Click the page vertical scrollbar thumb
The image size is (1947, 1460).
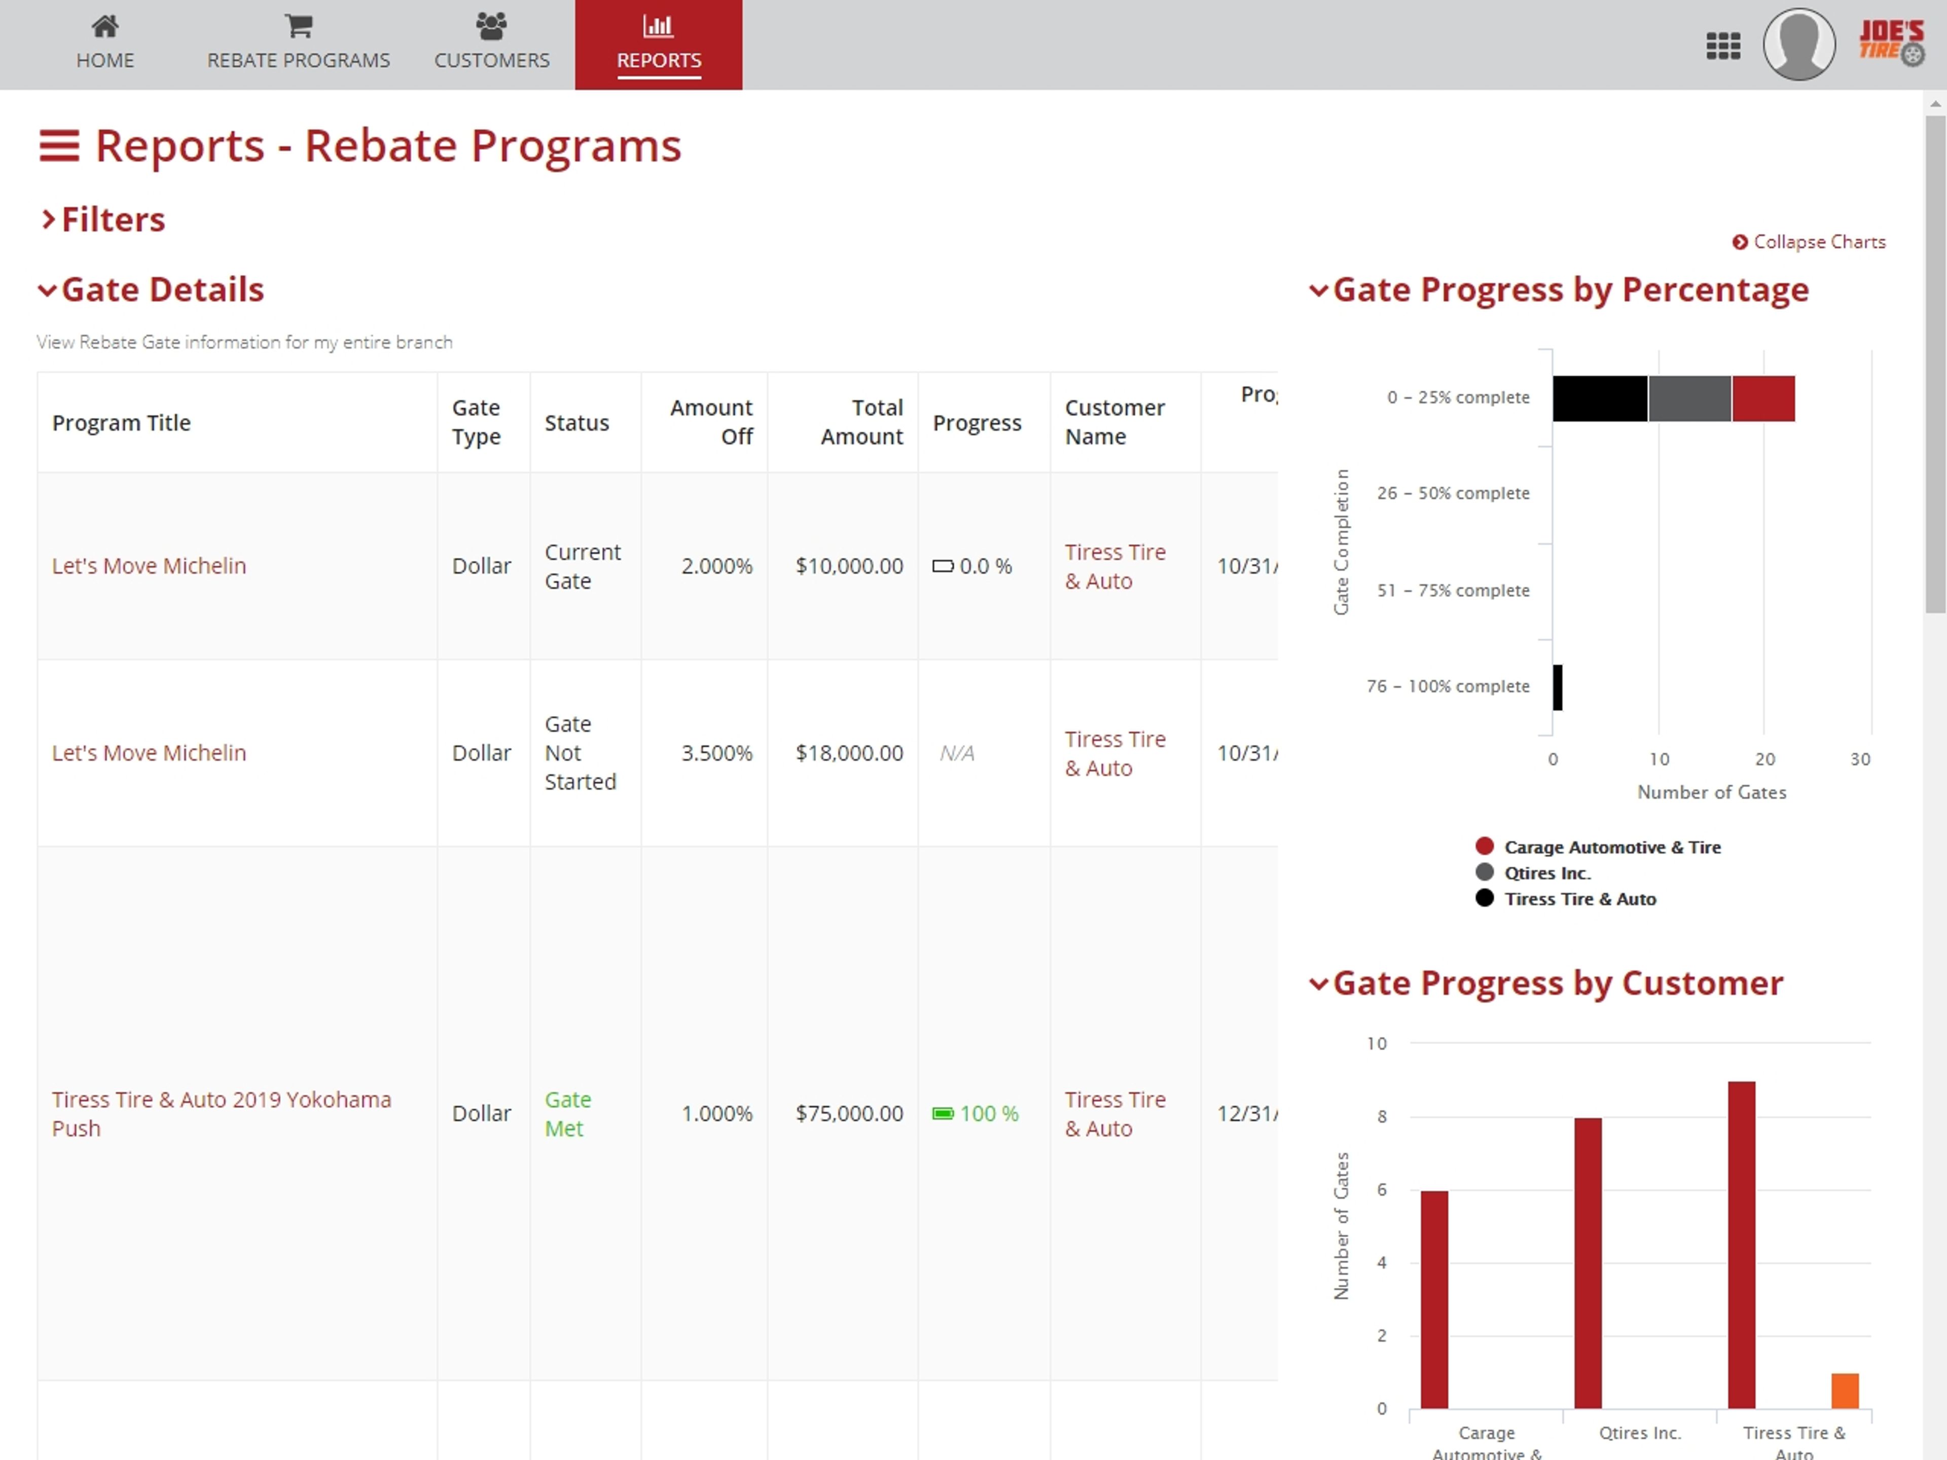click(x=1935, y=363)
